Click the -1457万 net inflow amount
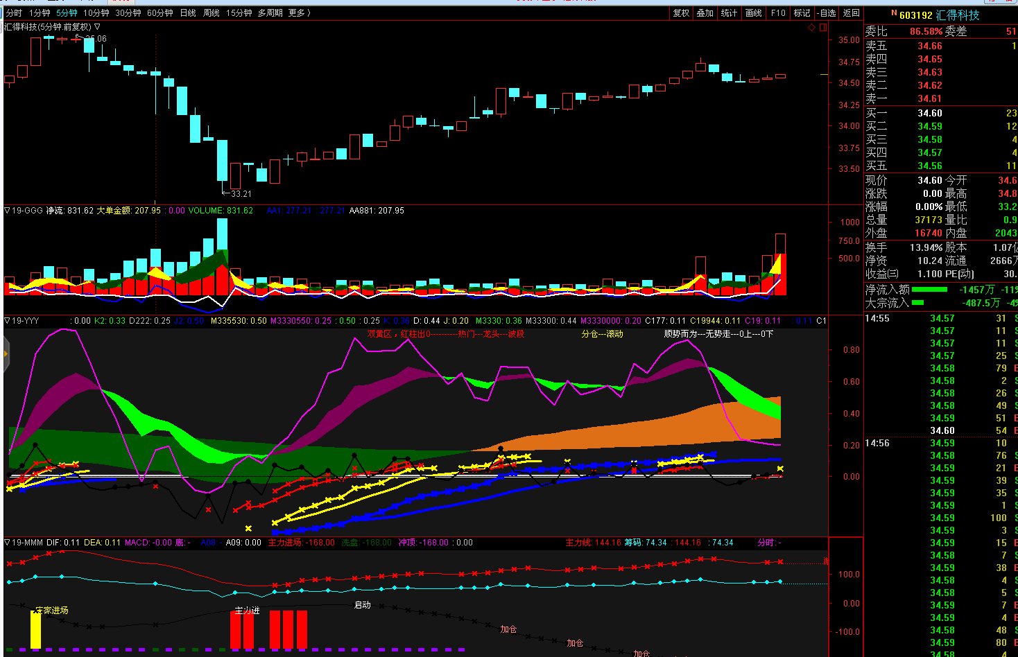The width and height of the screenshot is (1018, 657). (x=977, y=290)
